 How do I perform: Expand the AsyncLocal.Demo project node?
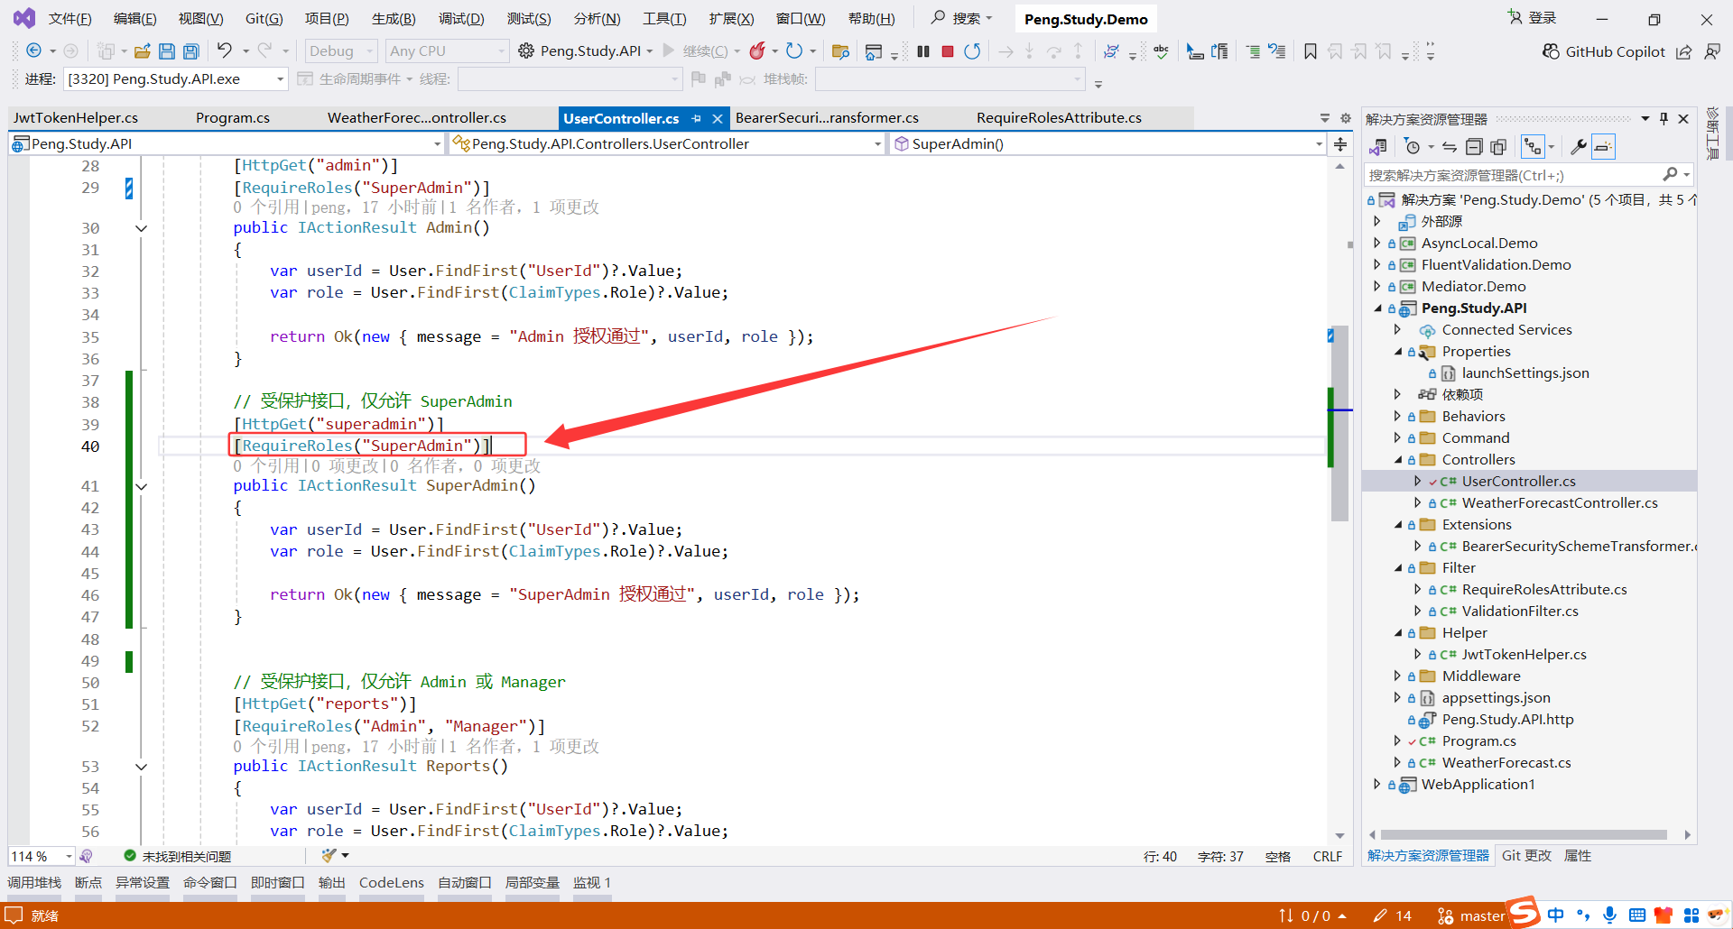tap(1377, 243)
